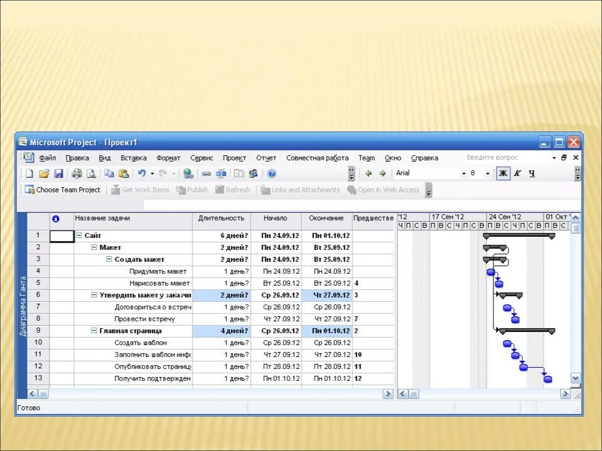Click the Print icon

[x=77, y=174]
